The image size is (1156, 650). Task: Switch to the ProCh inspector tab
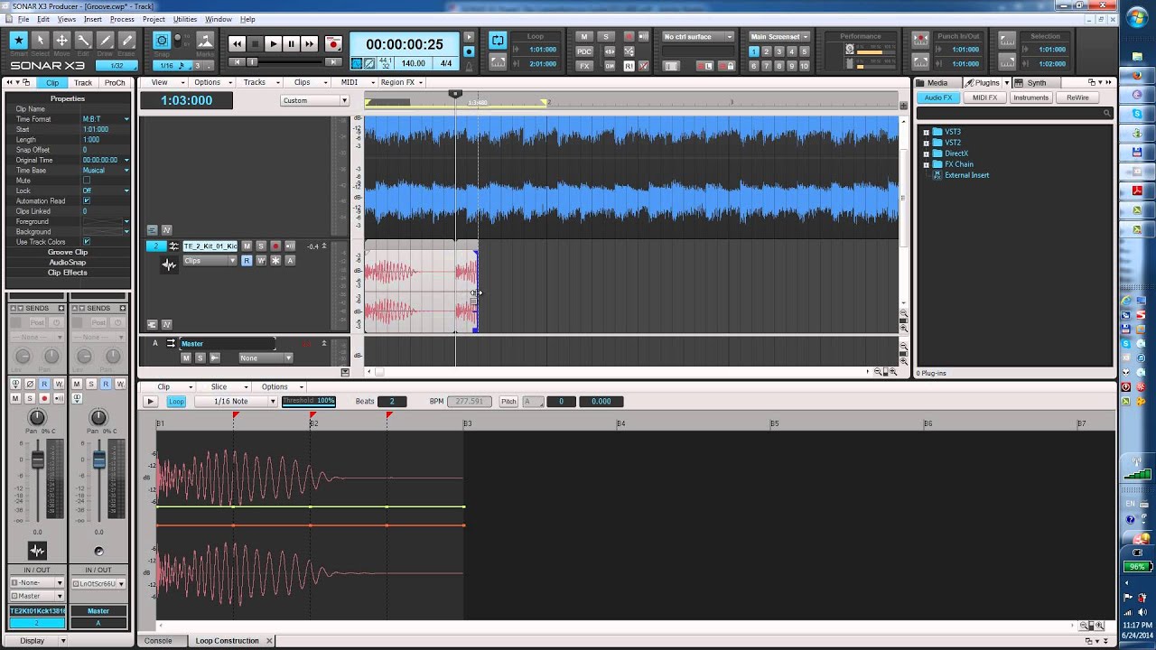[x=115, y=83]
